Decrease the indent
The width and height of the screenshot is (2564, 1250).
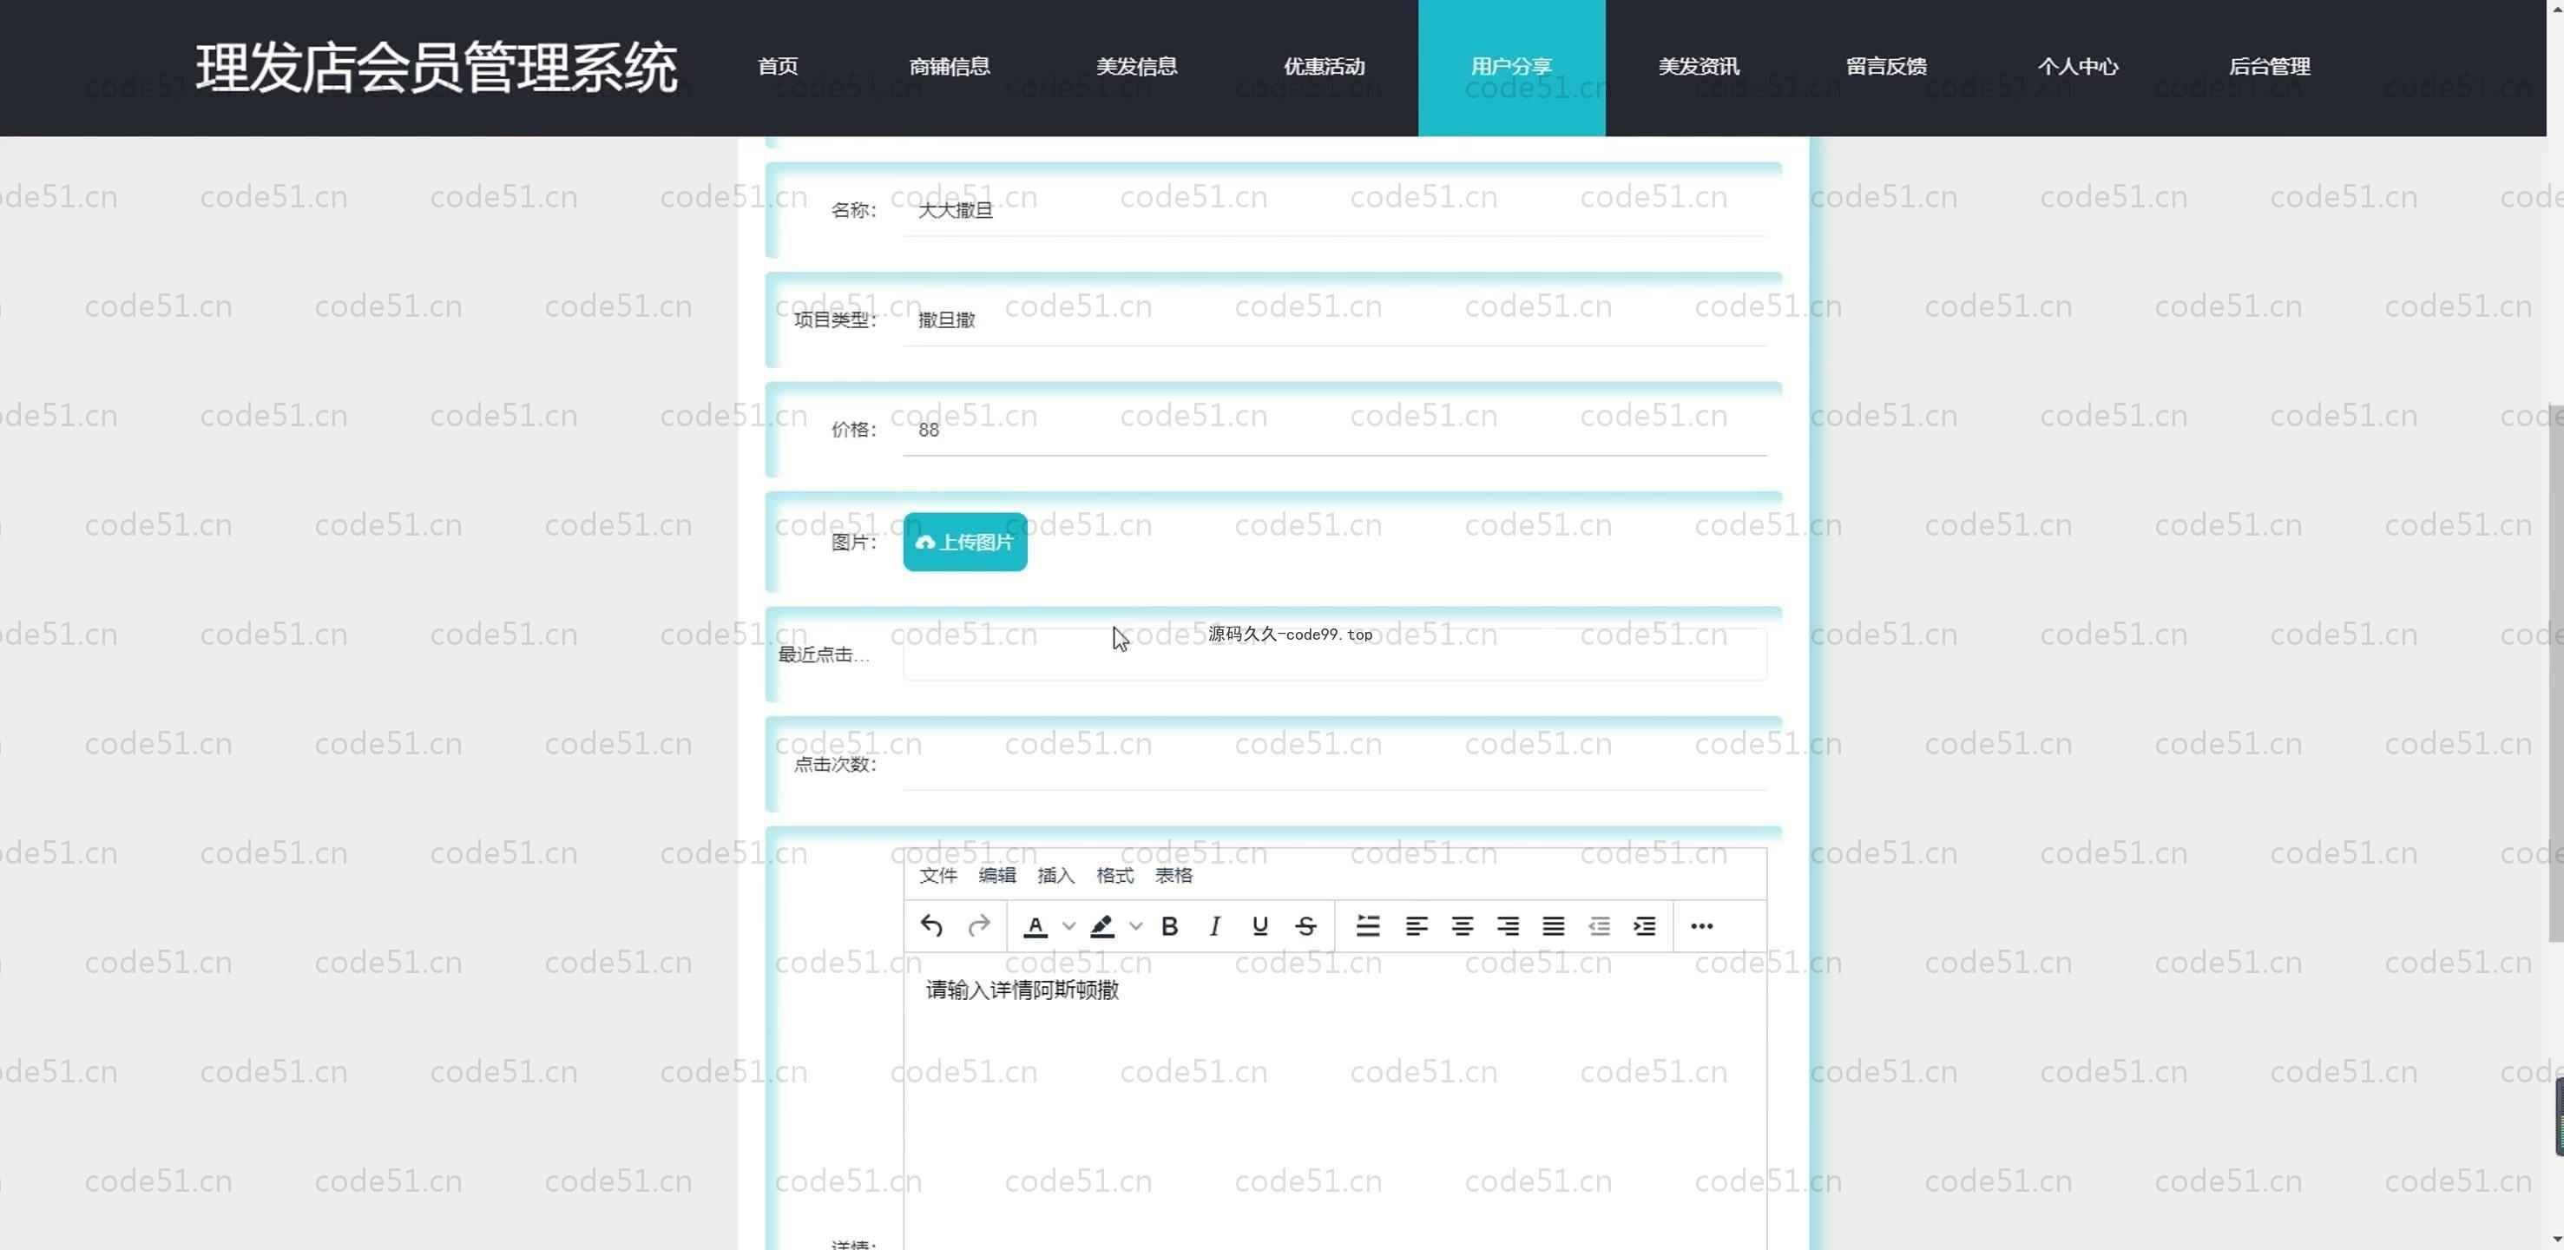tap(1600, 926)
